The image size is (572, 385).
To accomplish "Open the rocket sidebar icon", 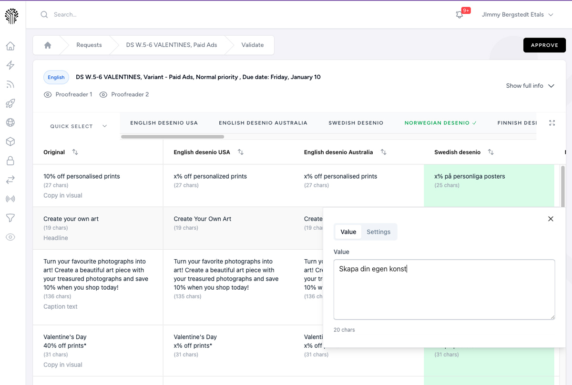I will click(x=10, y=103).
